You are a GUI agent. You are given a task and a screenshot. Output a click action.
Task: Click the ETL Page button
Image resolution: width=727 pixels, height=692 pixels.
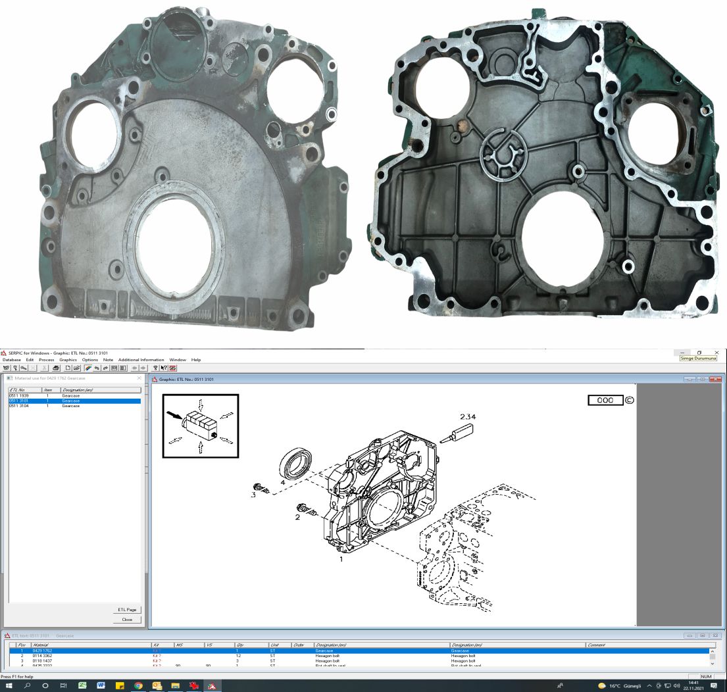127,610
